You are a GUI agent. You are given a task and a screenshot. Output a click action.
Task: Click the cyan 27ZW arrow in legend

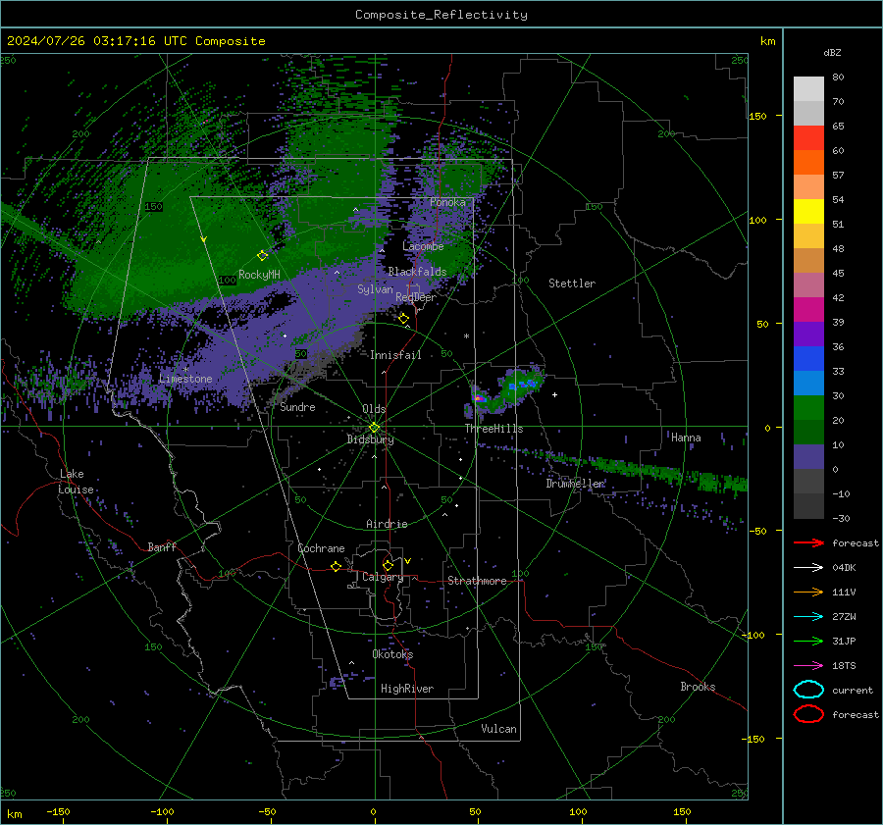click(x=808, y=617)
